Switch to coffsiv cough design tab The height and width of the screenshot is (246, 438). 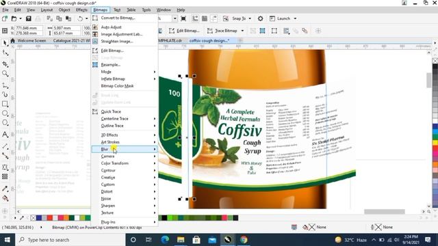pos(209,41)
